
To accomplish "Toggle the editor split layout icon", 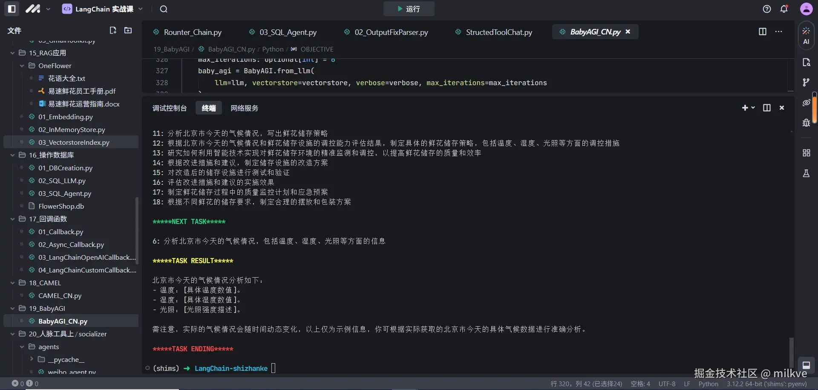I will click(x=763, y=32).
